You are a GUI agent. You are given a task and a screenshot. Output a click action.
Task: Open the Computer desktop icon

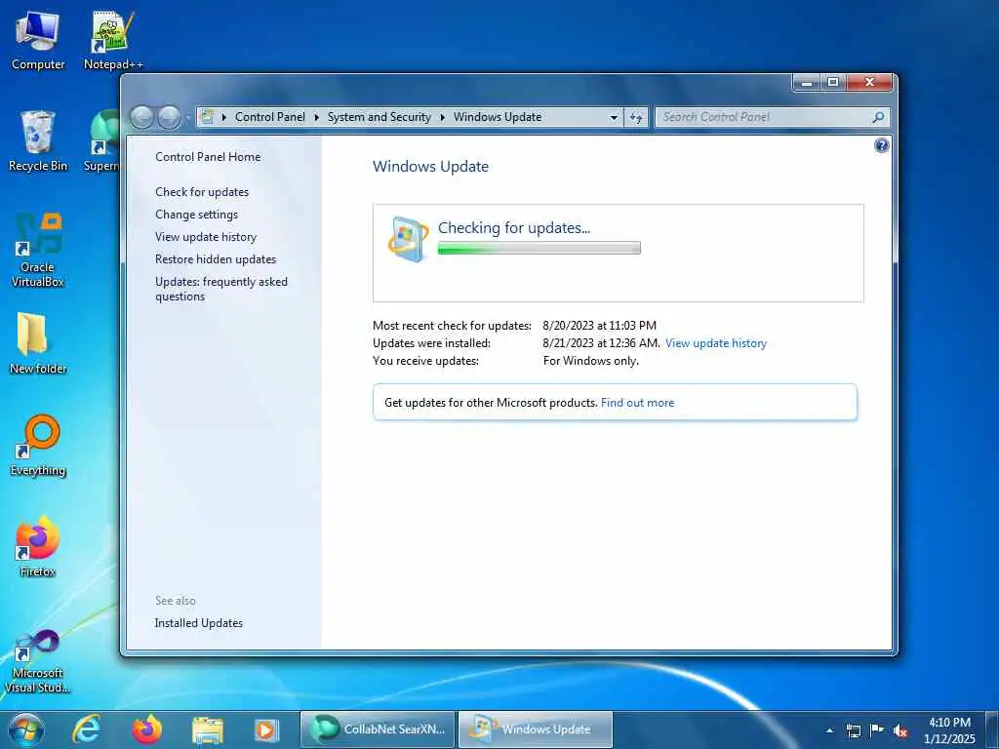click(x=38, y=41)
